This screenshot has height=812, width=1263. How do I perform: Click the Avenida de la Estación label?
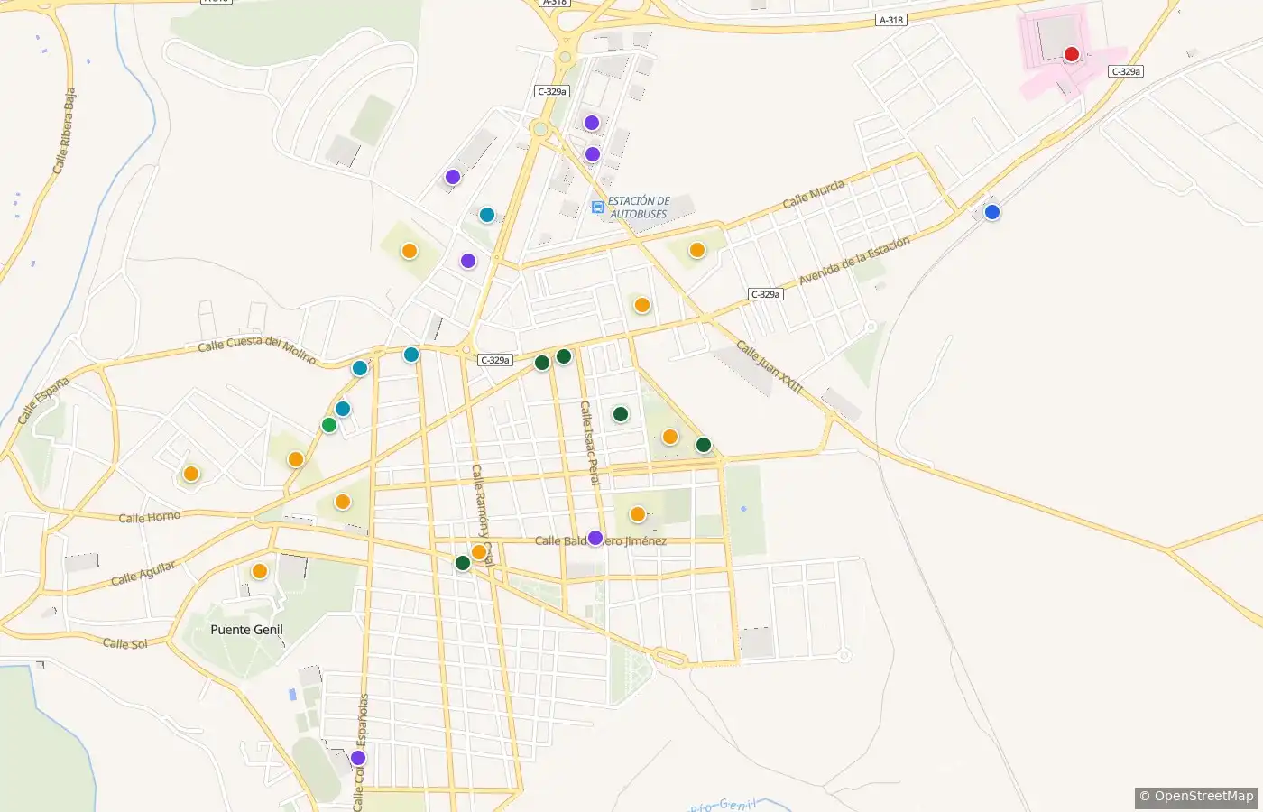(854, 261)
